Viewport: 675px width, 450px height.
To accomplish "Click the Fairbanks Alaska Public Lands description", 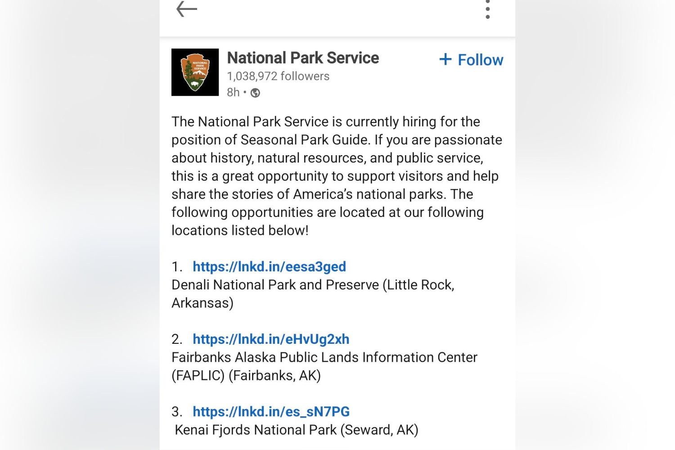I will pos(324,357).
